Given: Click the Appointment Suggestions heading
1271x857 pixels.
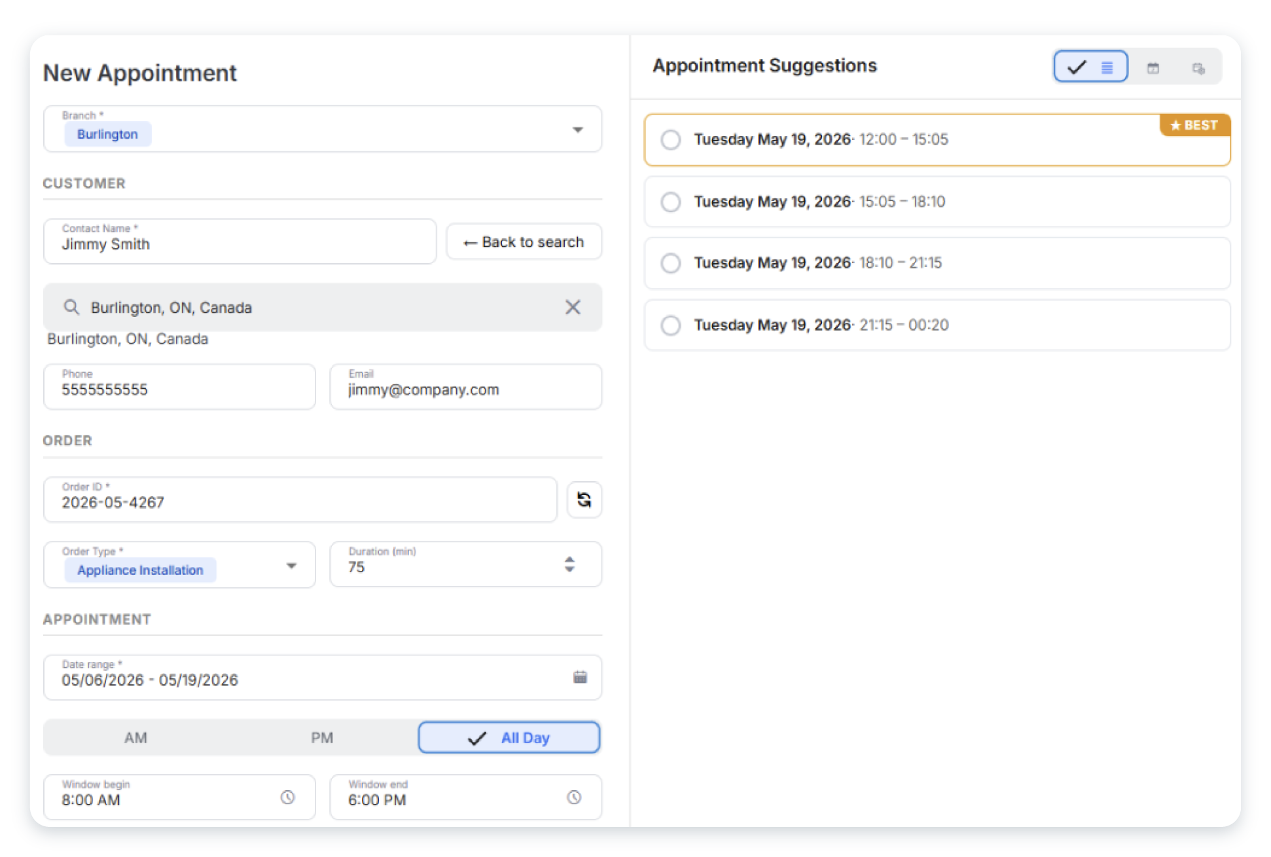Looking at the screenshot, I should point(764,65).
